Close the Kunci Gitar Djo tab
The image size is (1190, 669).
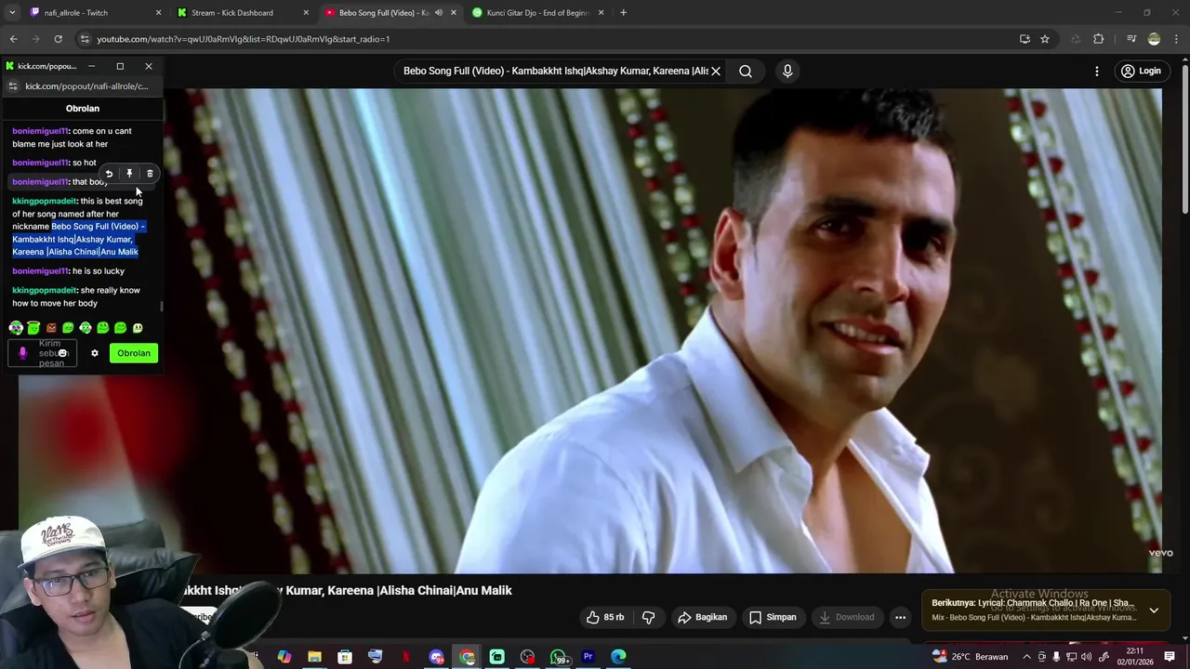(x=601, y=13)
